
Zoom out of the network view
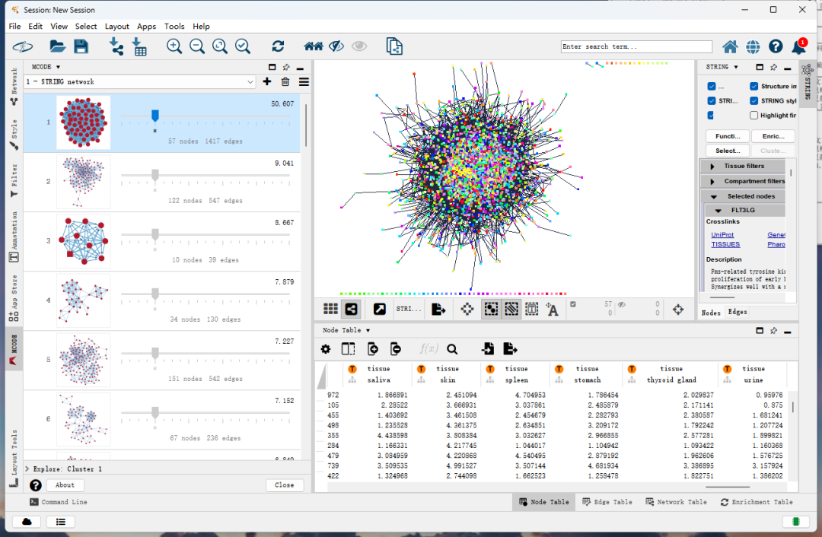[197, 46]
